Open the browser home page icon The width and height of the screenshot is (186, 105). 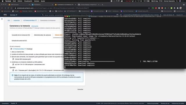click(11, 8)
